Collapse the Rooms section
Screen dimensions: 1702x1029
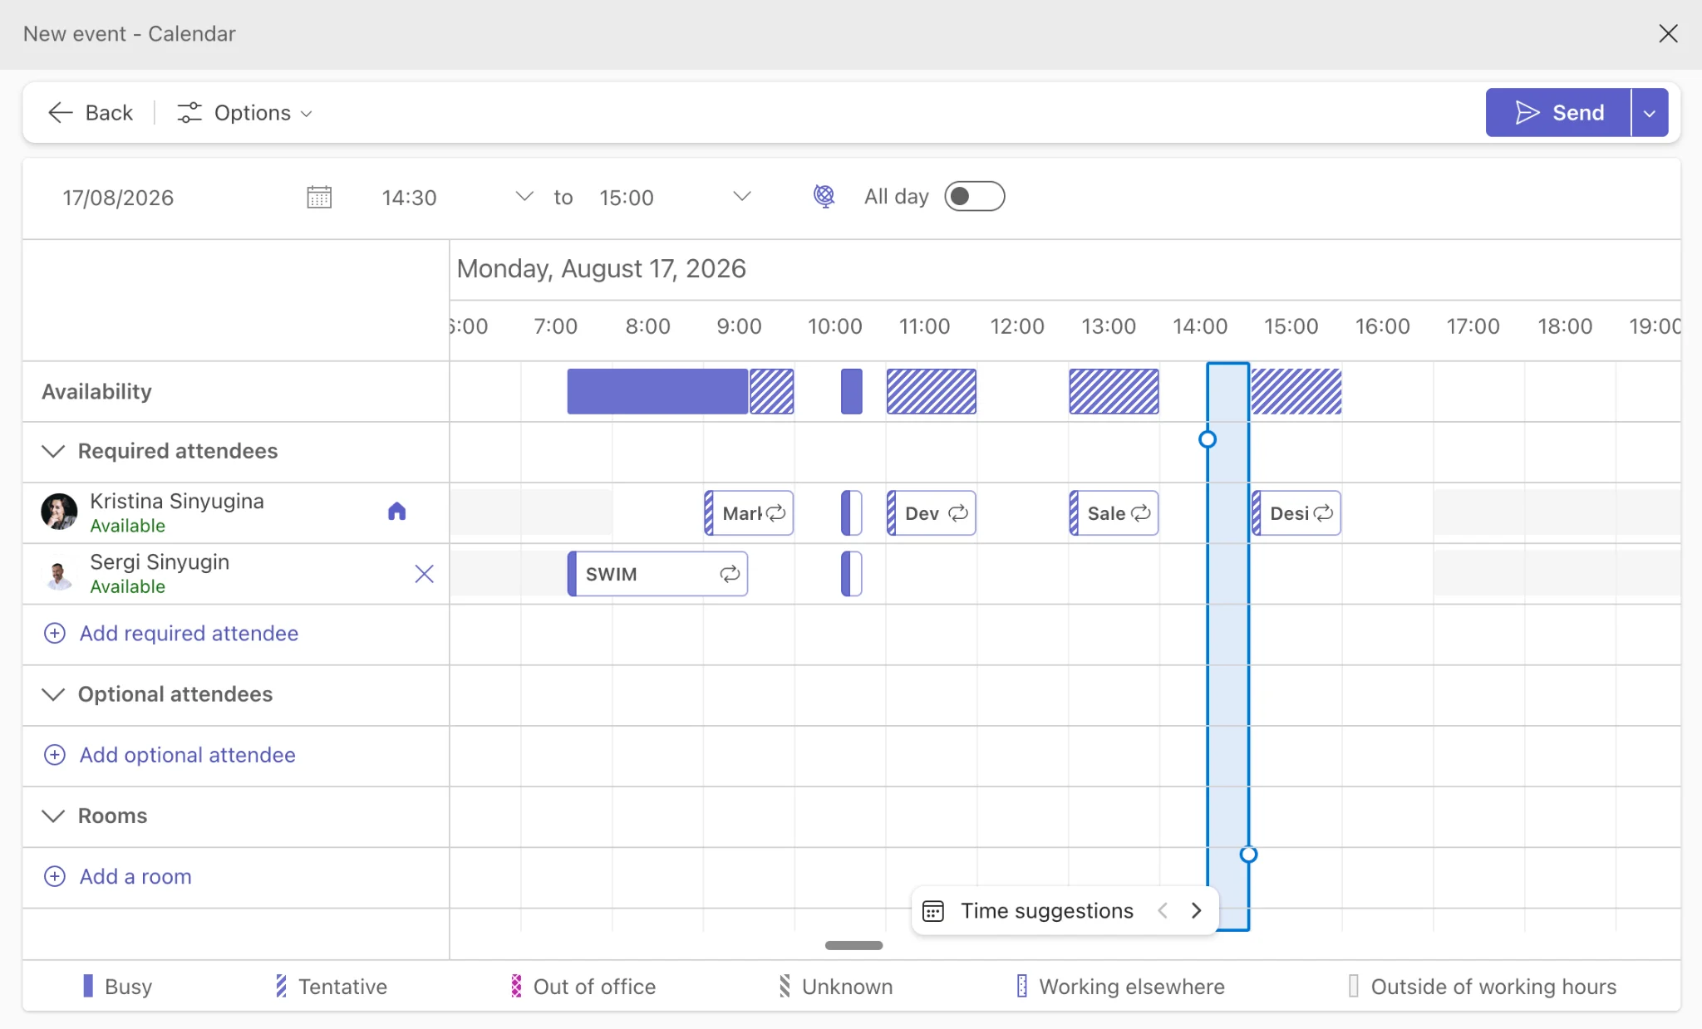(53, 816)
